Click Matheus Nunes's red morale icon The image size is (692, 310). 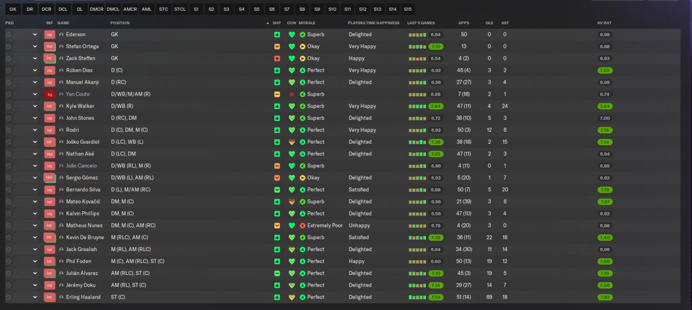tap(302, 226)
